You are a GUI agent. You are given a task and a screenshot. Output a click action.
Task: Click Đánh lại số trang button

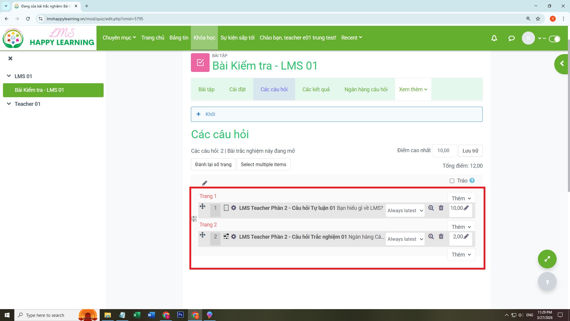coord(213,164)
